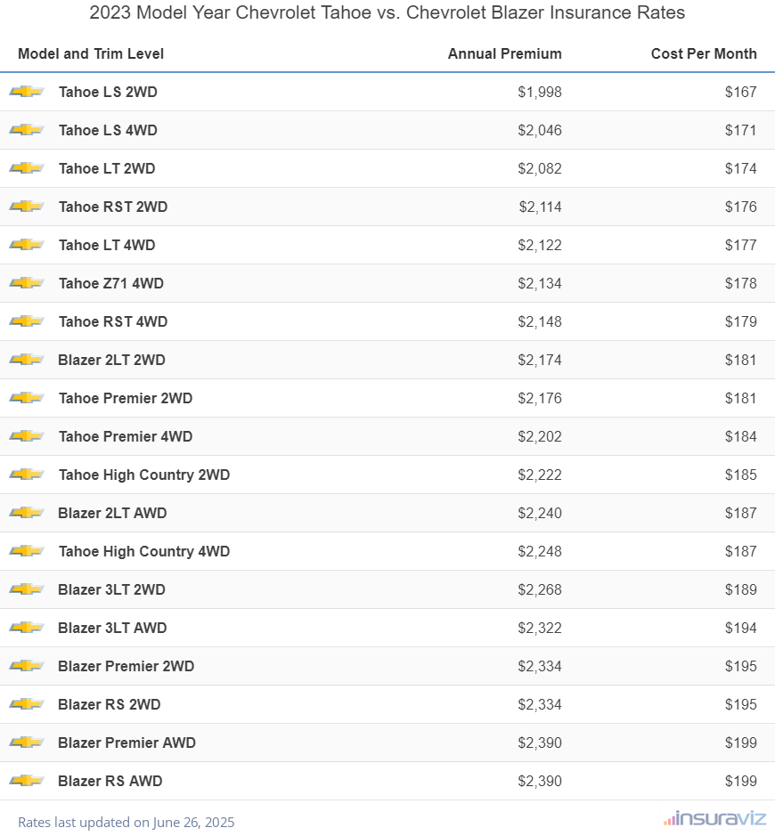
Task: Click the Chevrolet logo beside Tahoe High Country 2WD
Action: (x=26, y=475)
